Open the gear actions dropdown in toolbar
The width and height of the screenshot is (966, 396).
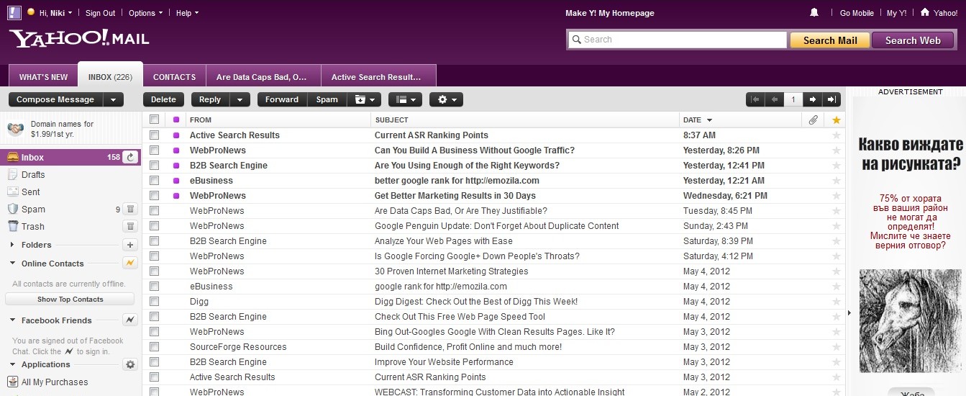pyautogui.click(x=446, y=100)
